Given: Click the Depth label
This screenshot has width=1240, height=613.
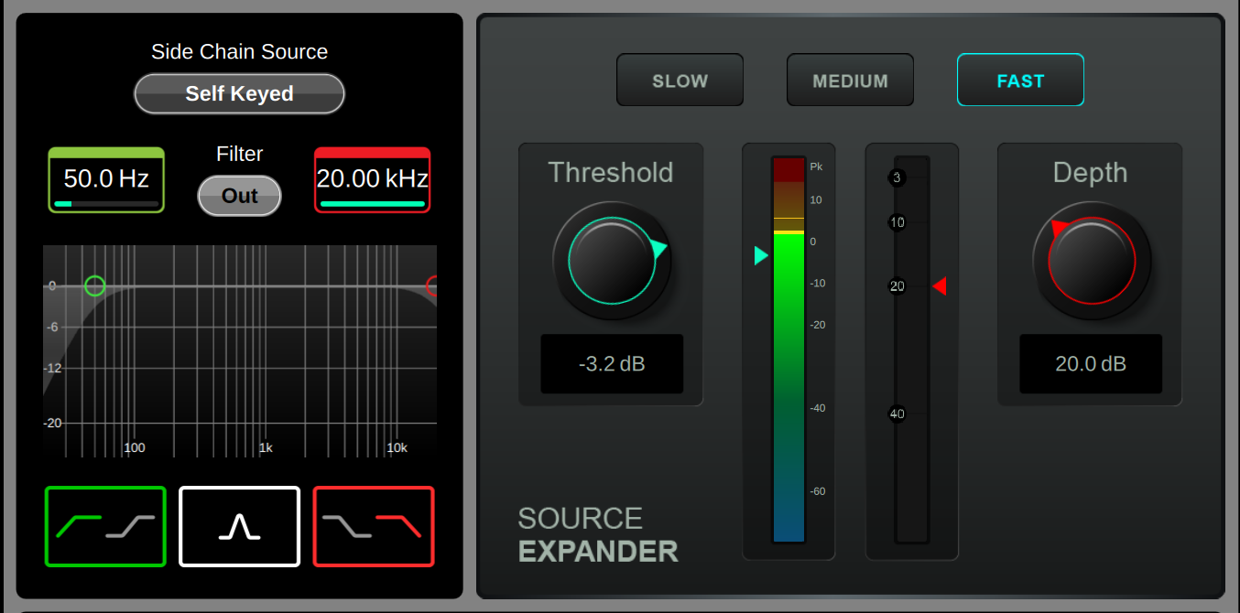Looking at the screenshot, I should pos(1090,172).
